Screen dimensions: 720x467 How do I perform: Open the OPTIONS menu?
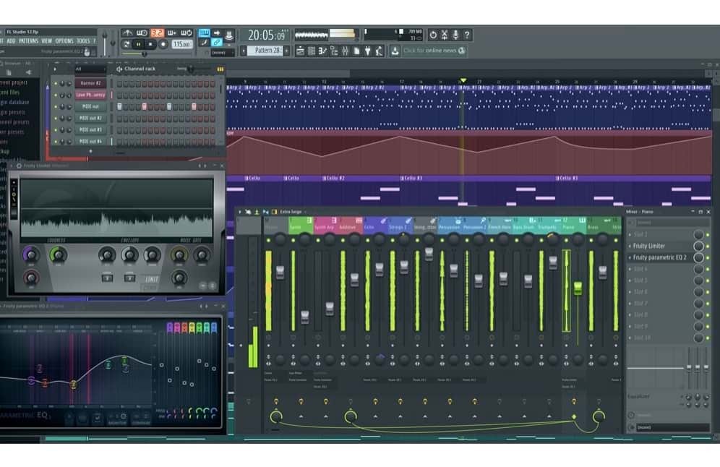64,41
